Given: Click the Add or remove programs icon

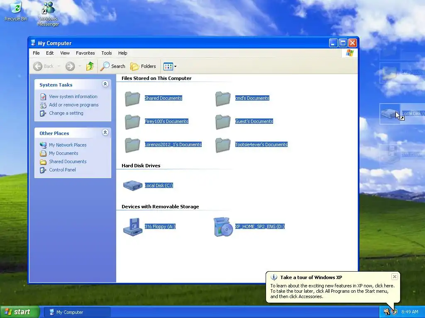Looking at the screenshot, I should 43,105.
